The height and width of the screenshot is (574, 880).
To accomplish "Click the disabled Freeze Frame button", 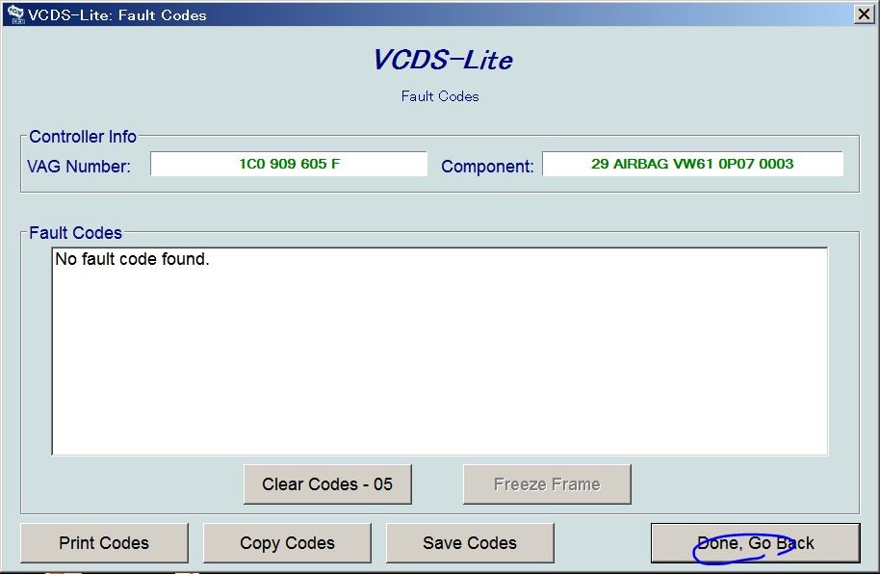I will pyautogui.click(x=547, y=484).
